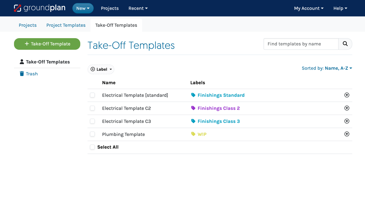Tick checkbox for Electrical Template [standard]
Screen dimensions: 365x205
coord(92,95)
